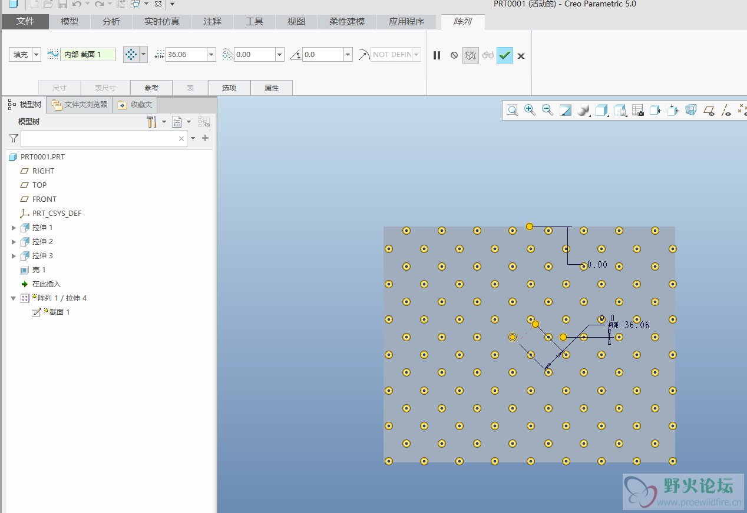Toggle the perspective view cube icon
Viewport: 747px width, 513px height.
pos(691,110)
